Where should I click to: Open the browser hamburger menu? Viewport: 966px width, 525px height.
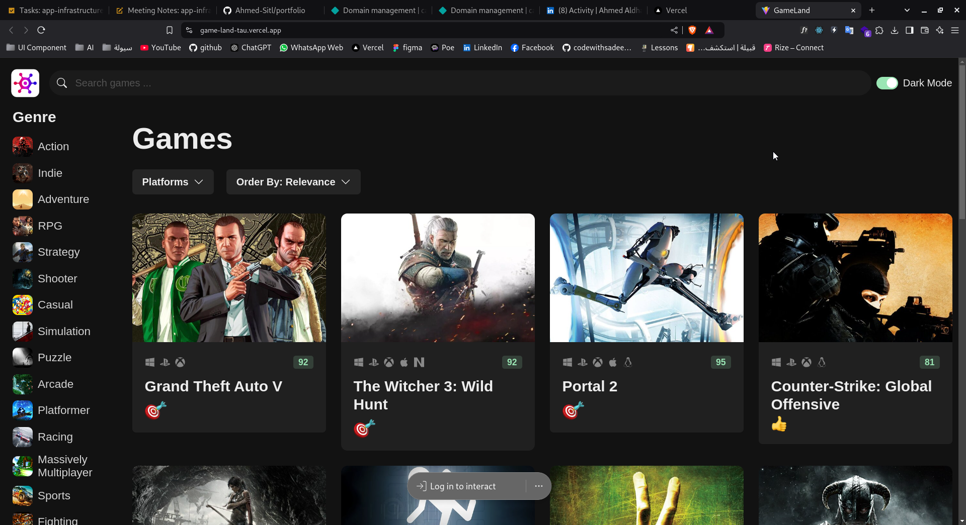pyautogui.click(x=955, y=30)
